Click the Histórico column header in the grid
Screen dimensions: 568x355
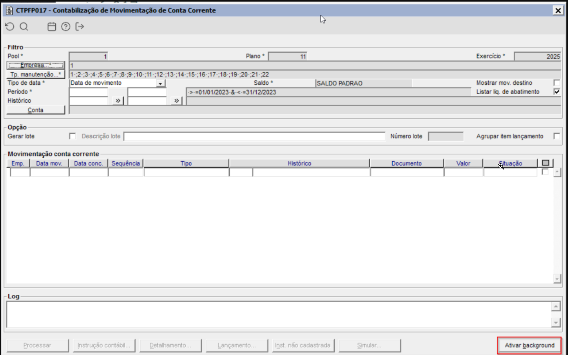point(299,163)
